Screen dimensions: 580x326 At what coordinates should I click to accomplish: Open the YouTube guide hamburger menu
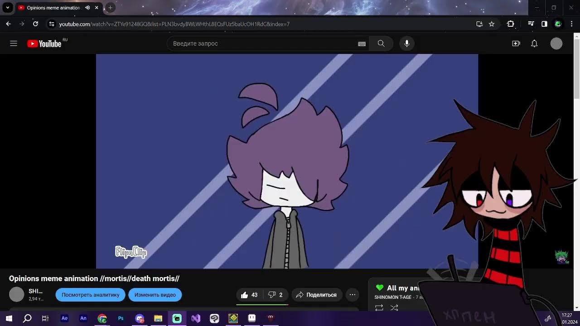tap(14, 43)
